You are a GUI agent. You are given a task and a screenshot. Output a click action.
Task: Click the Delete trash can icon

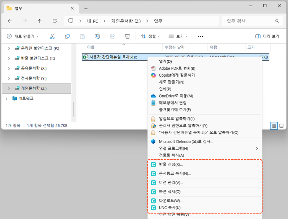(x=127, y=36)
